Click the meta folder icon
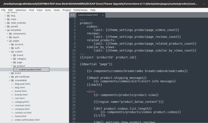Viewport: 208px width, 123px height. point(8,19)
